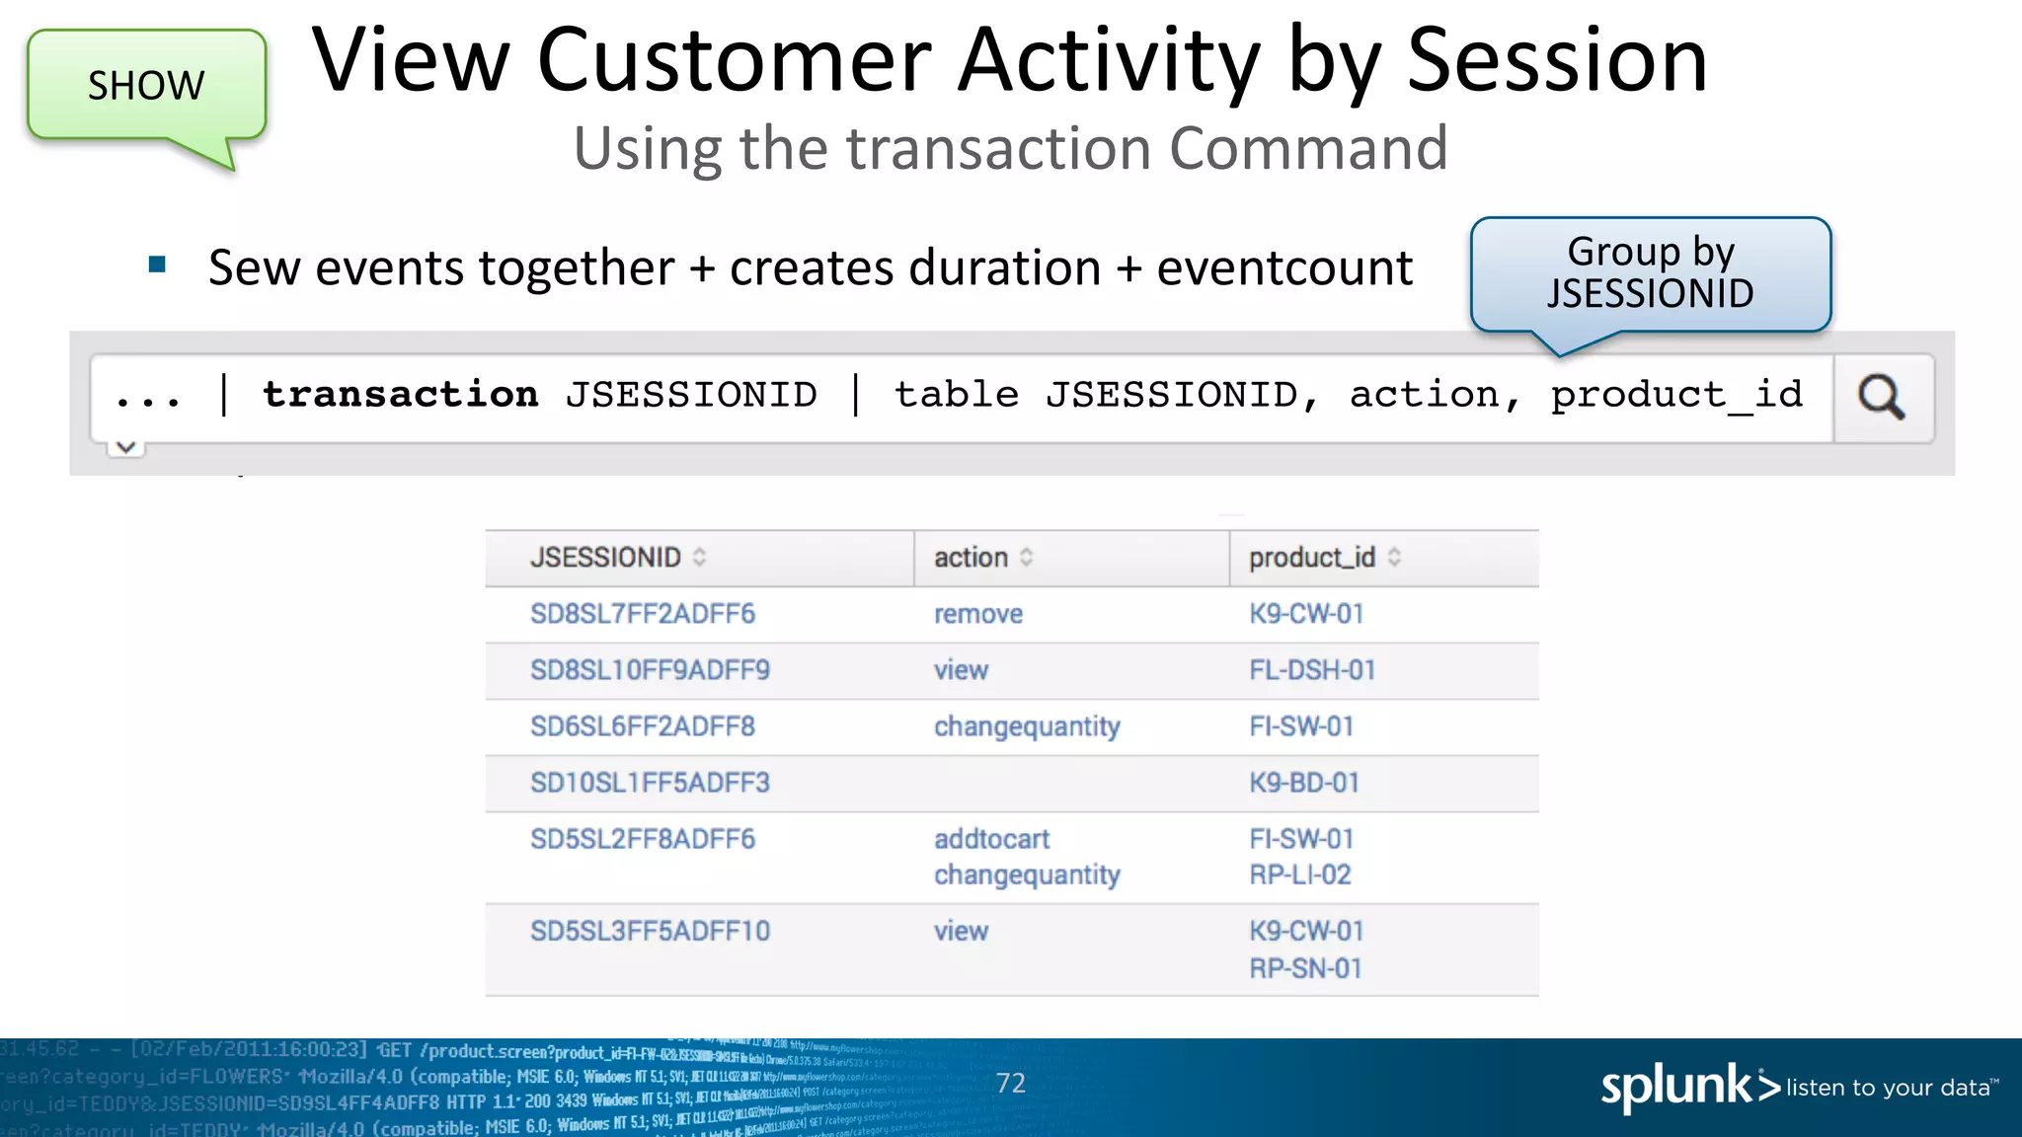Open session SD5SL2FF8ADFF6
The height and width of the screenshot is (1137, 2022).
coord(643,839)
